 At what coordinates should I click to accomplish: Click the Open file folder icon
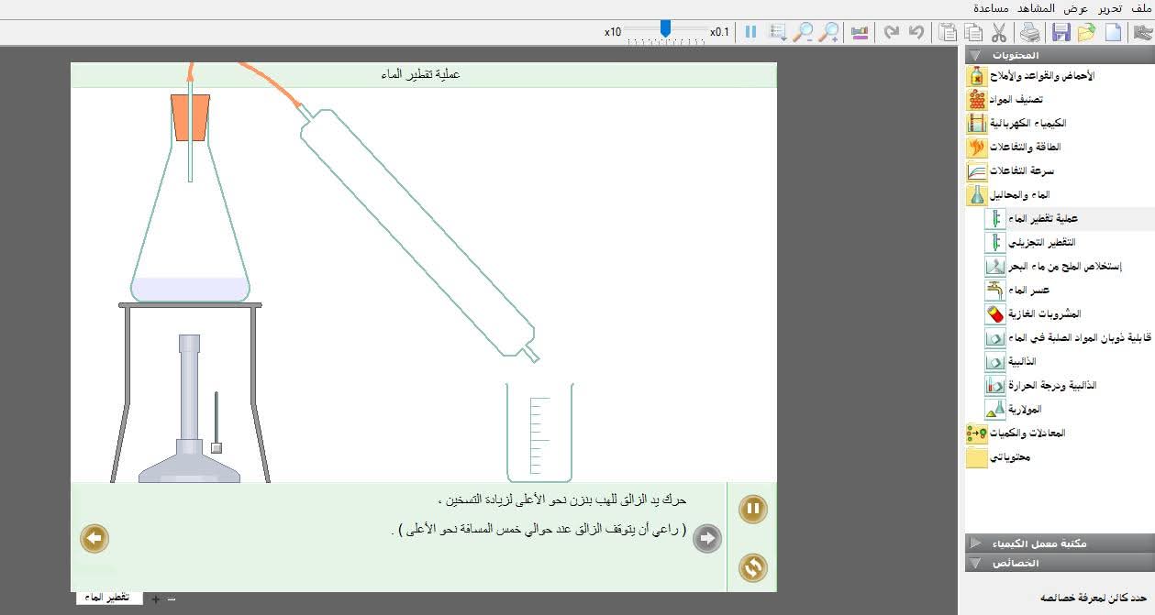(x=1087, y=33)
